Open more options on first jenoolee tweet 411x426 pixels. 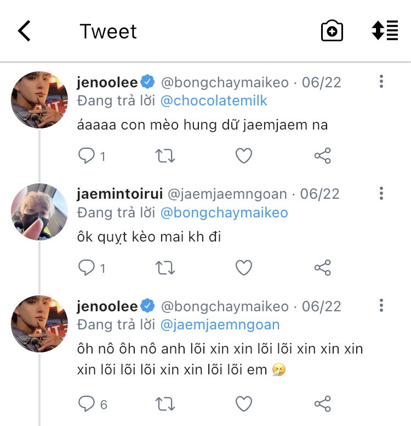tap(381, 82)
